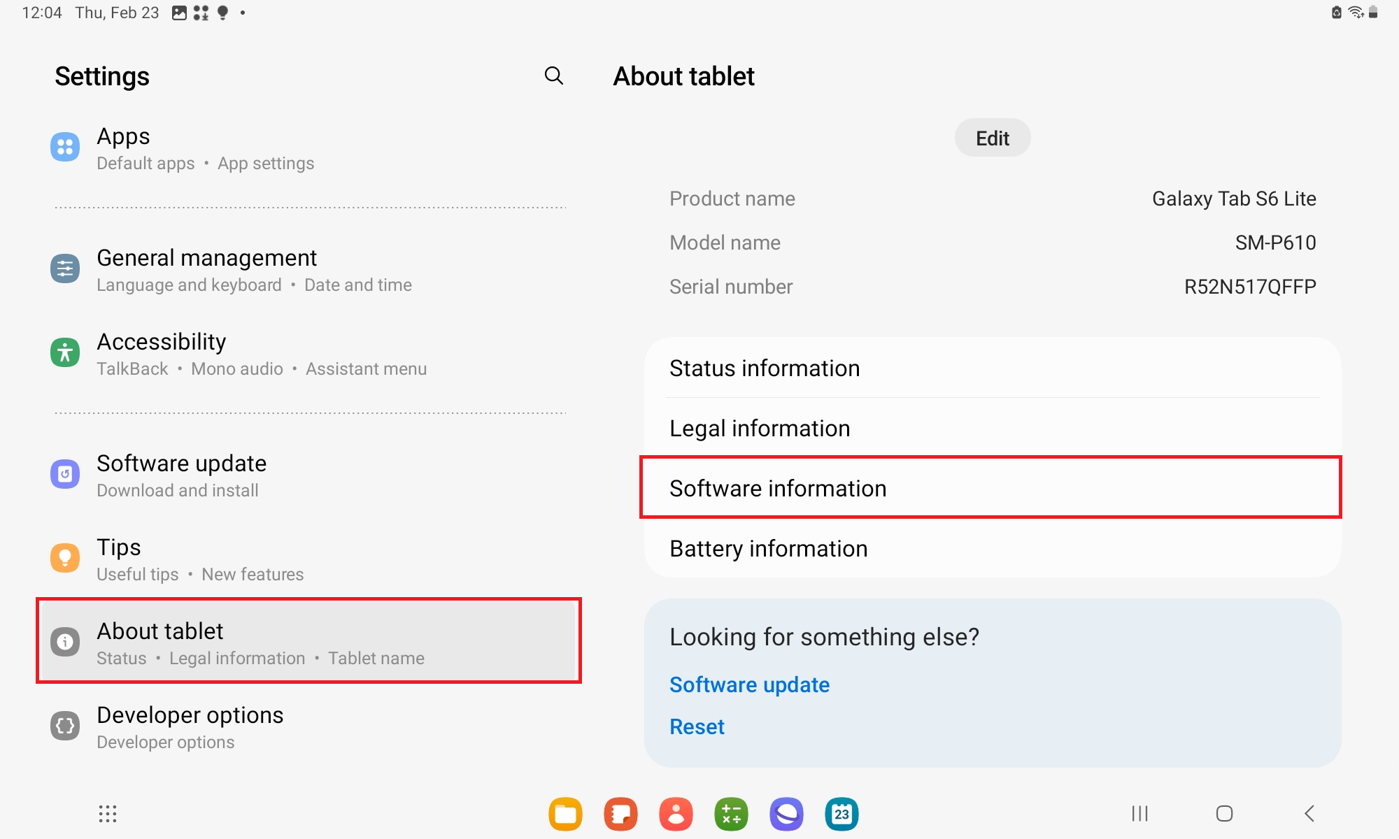
Task: Tap the recent apps navigation button
Action: (x=1139, y=813)
